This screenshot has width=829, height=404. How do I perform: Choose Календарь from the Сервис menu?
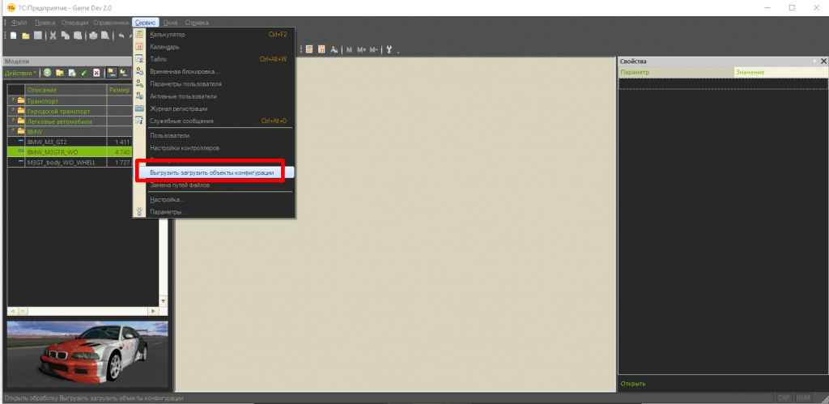click(x=214, y=47)
